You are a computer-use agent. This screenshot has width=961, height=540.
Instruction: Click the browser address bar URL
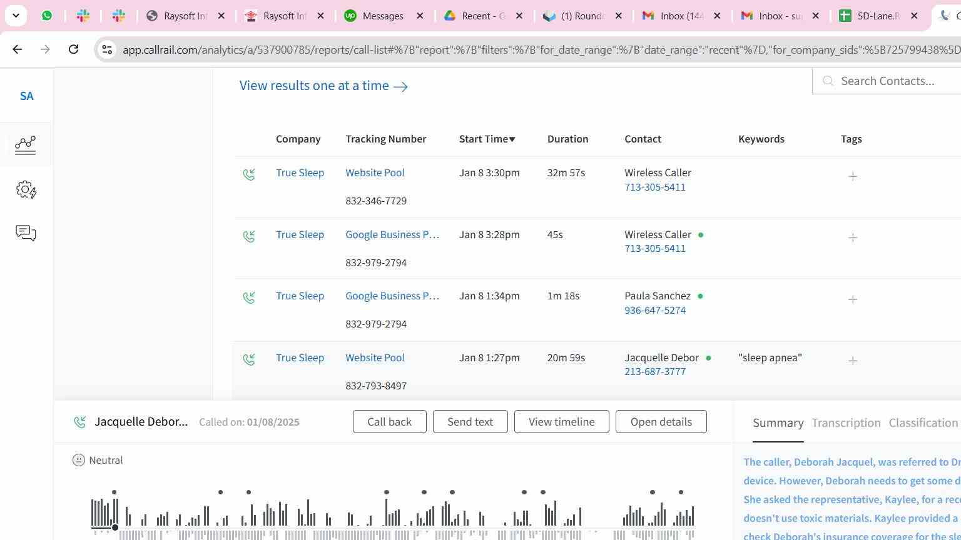tap(541, 49)
